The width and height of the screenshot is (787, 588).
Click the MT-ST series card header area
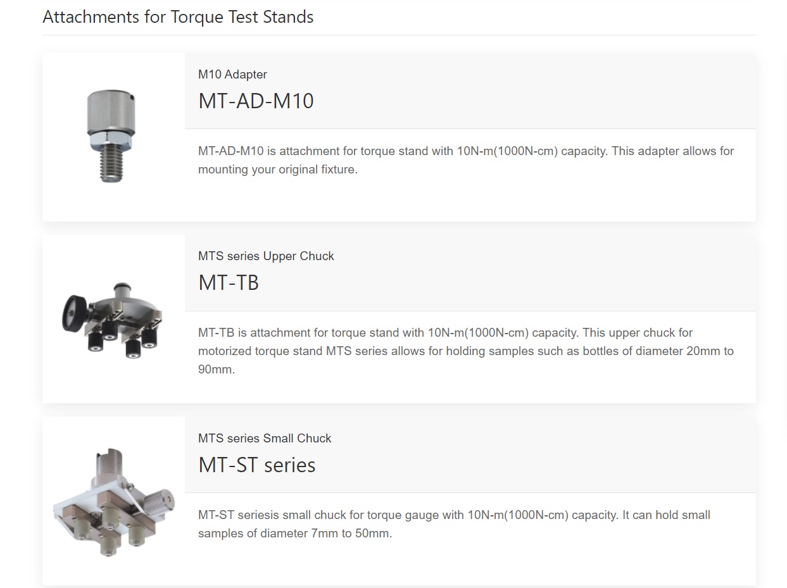(x=470, y=454)
